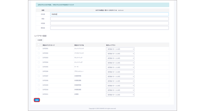Check the CATE007 row checkbox
The image size is (205, 111).
click(x=39, y=76)
